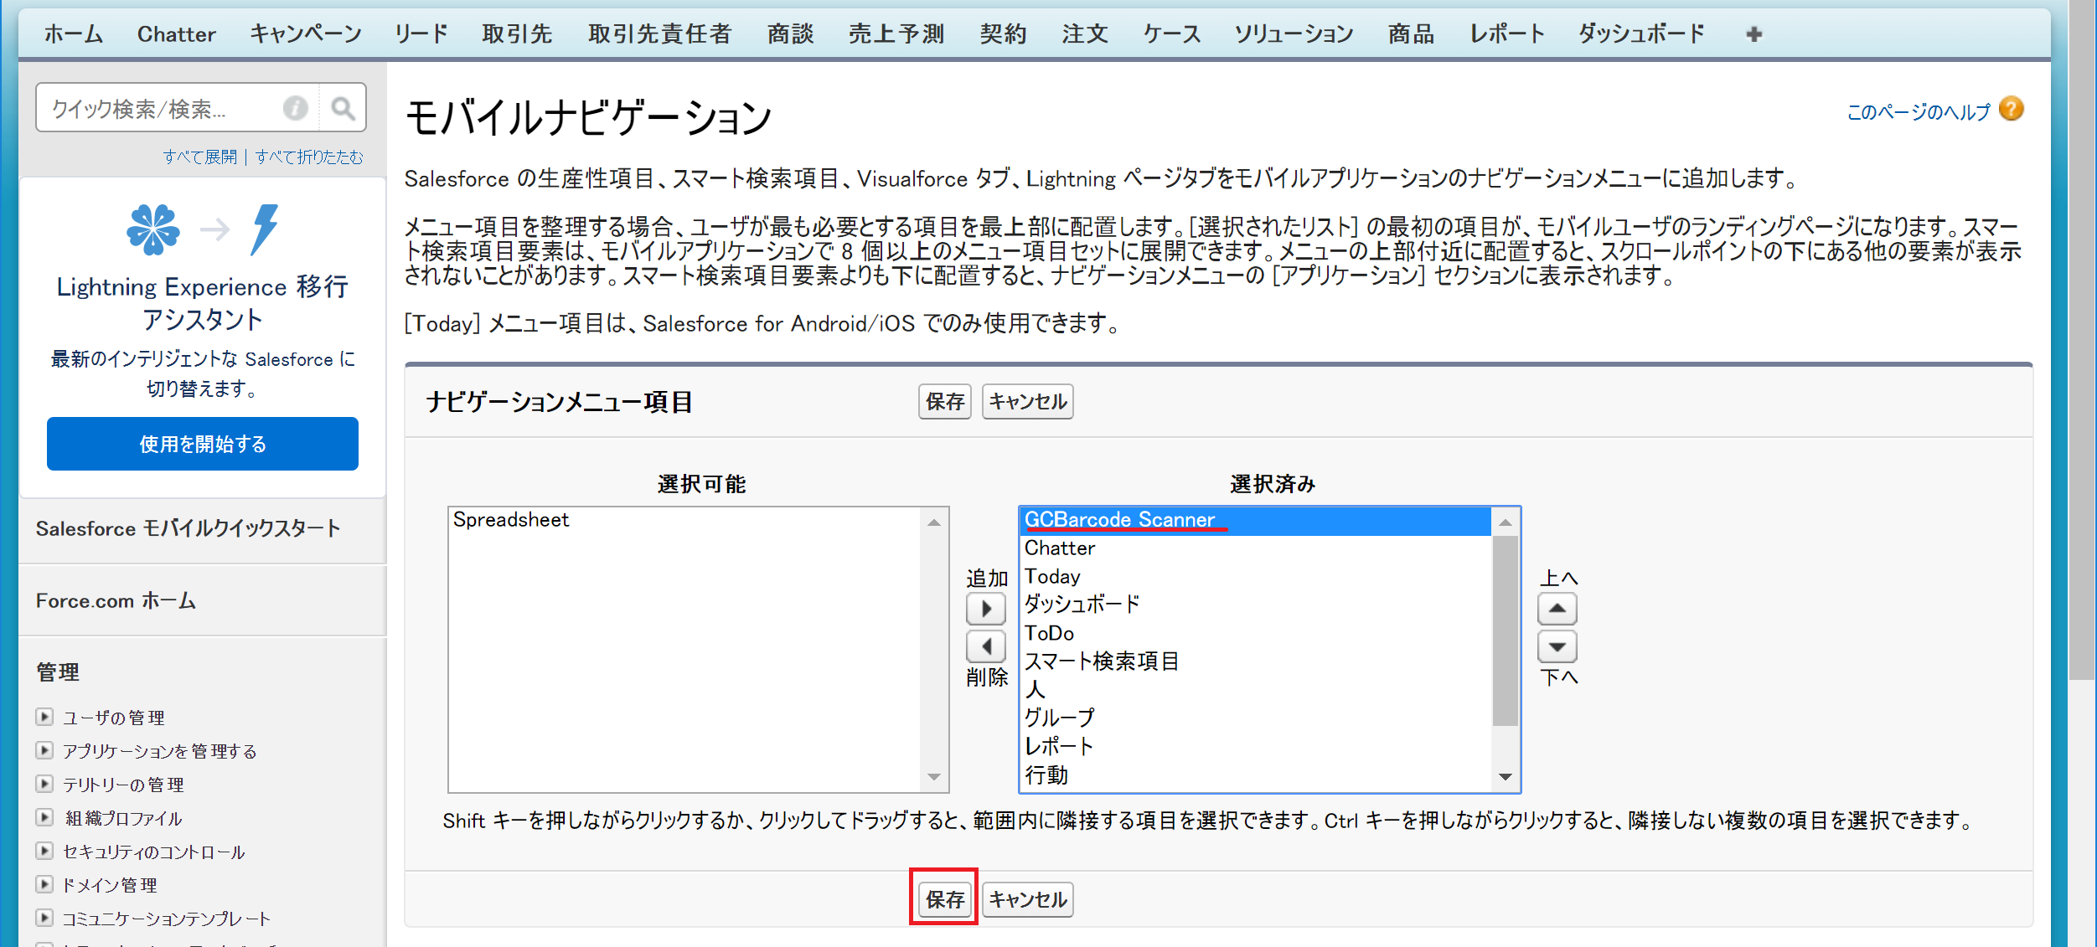Click the すべて展開 link
Viewport: 2097px width, 947px height.
pyautogui.click(x=199, y=157)
